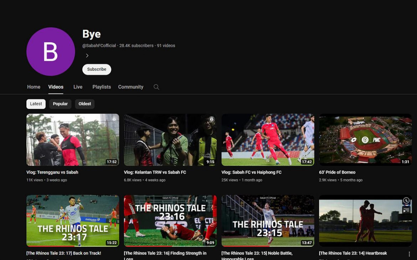417x260 pixels.
Task: Open the three-dot menu for Heartbreak video
Action: [x=409, y=254]
